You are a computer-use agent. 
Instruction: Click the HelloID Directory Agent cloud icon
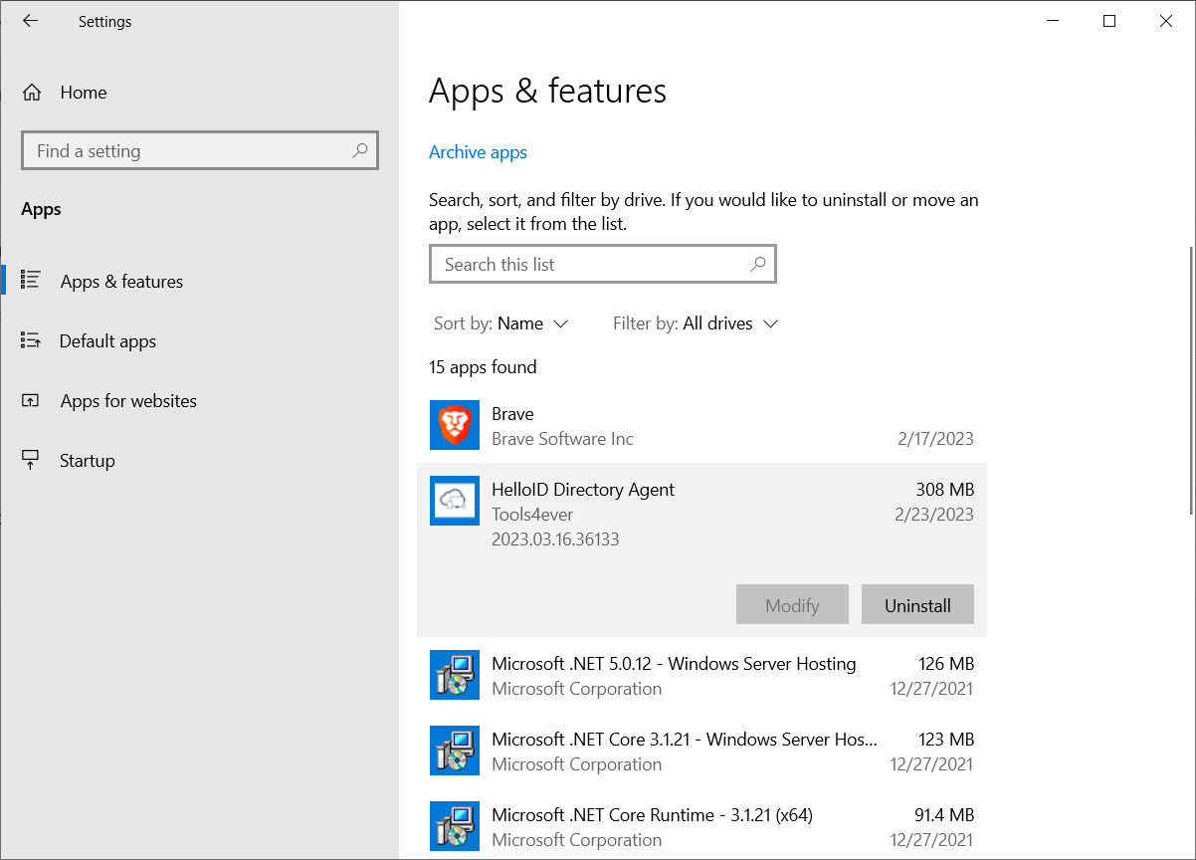455,501
